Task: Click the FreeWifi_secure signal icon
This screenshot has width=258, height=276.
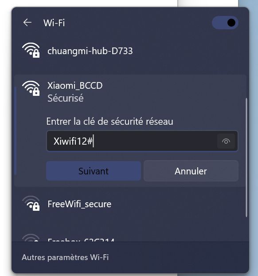Action: click(x=31, y=203)
